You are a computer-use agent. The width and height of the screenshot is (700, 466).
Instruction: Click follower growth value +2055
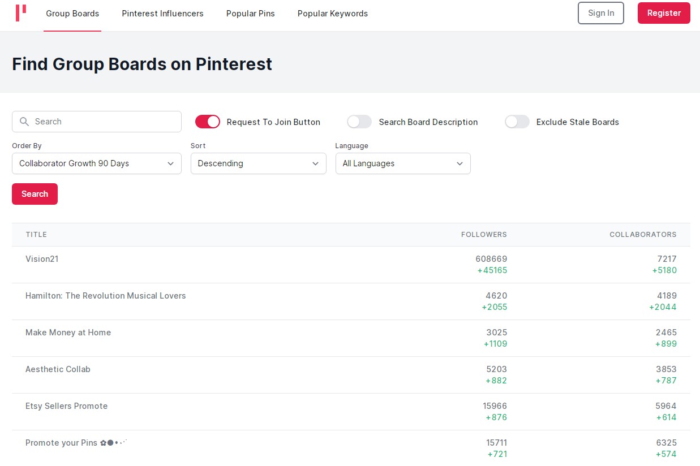click(495, 307)
